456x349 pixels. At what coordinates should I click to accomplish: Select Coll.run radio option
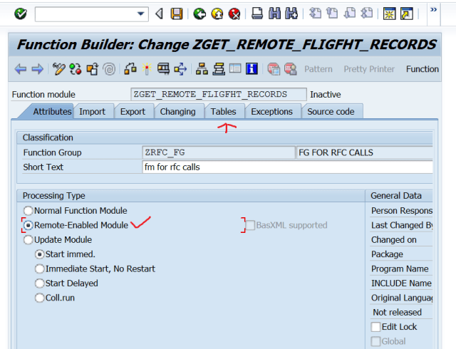[40, 298]
